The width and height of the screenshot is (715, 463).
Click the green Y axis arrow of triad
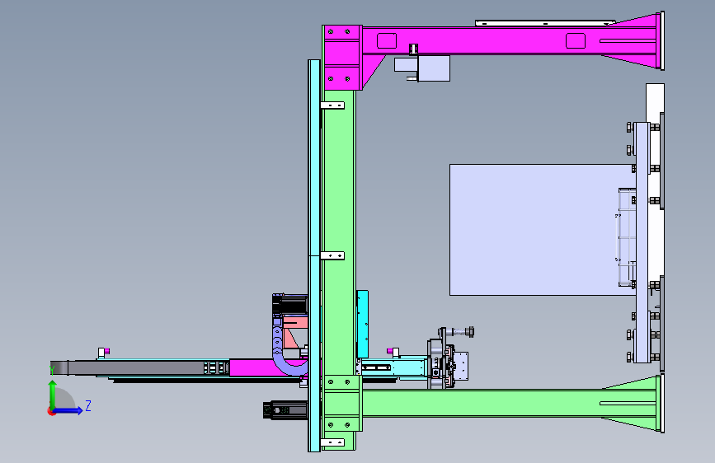[53, 394]
